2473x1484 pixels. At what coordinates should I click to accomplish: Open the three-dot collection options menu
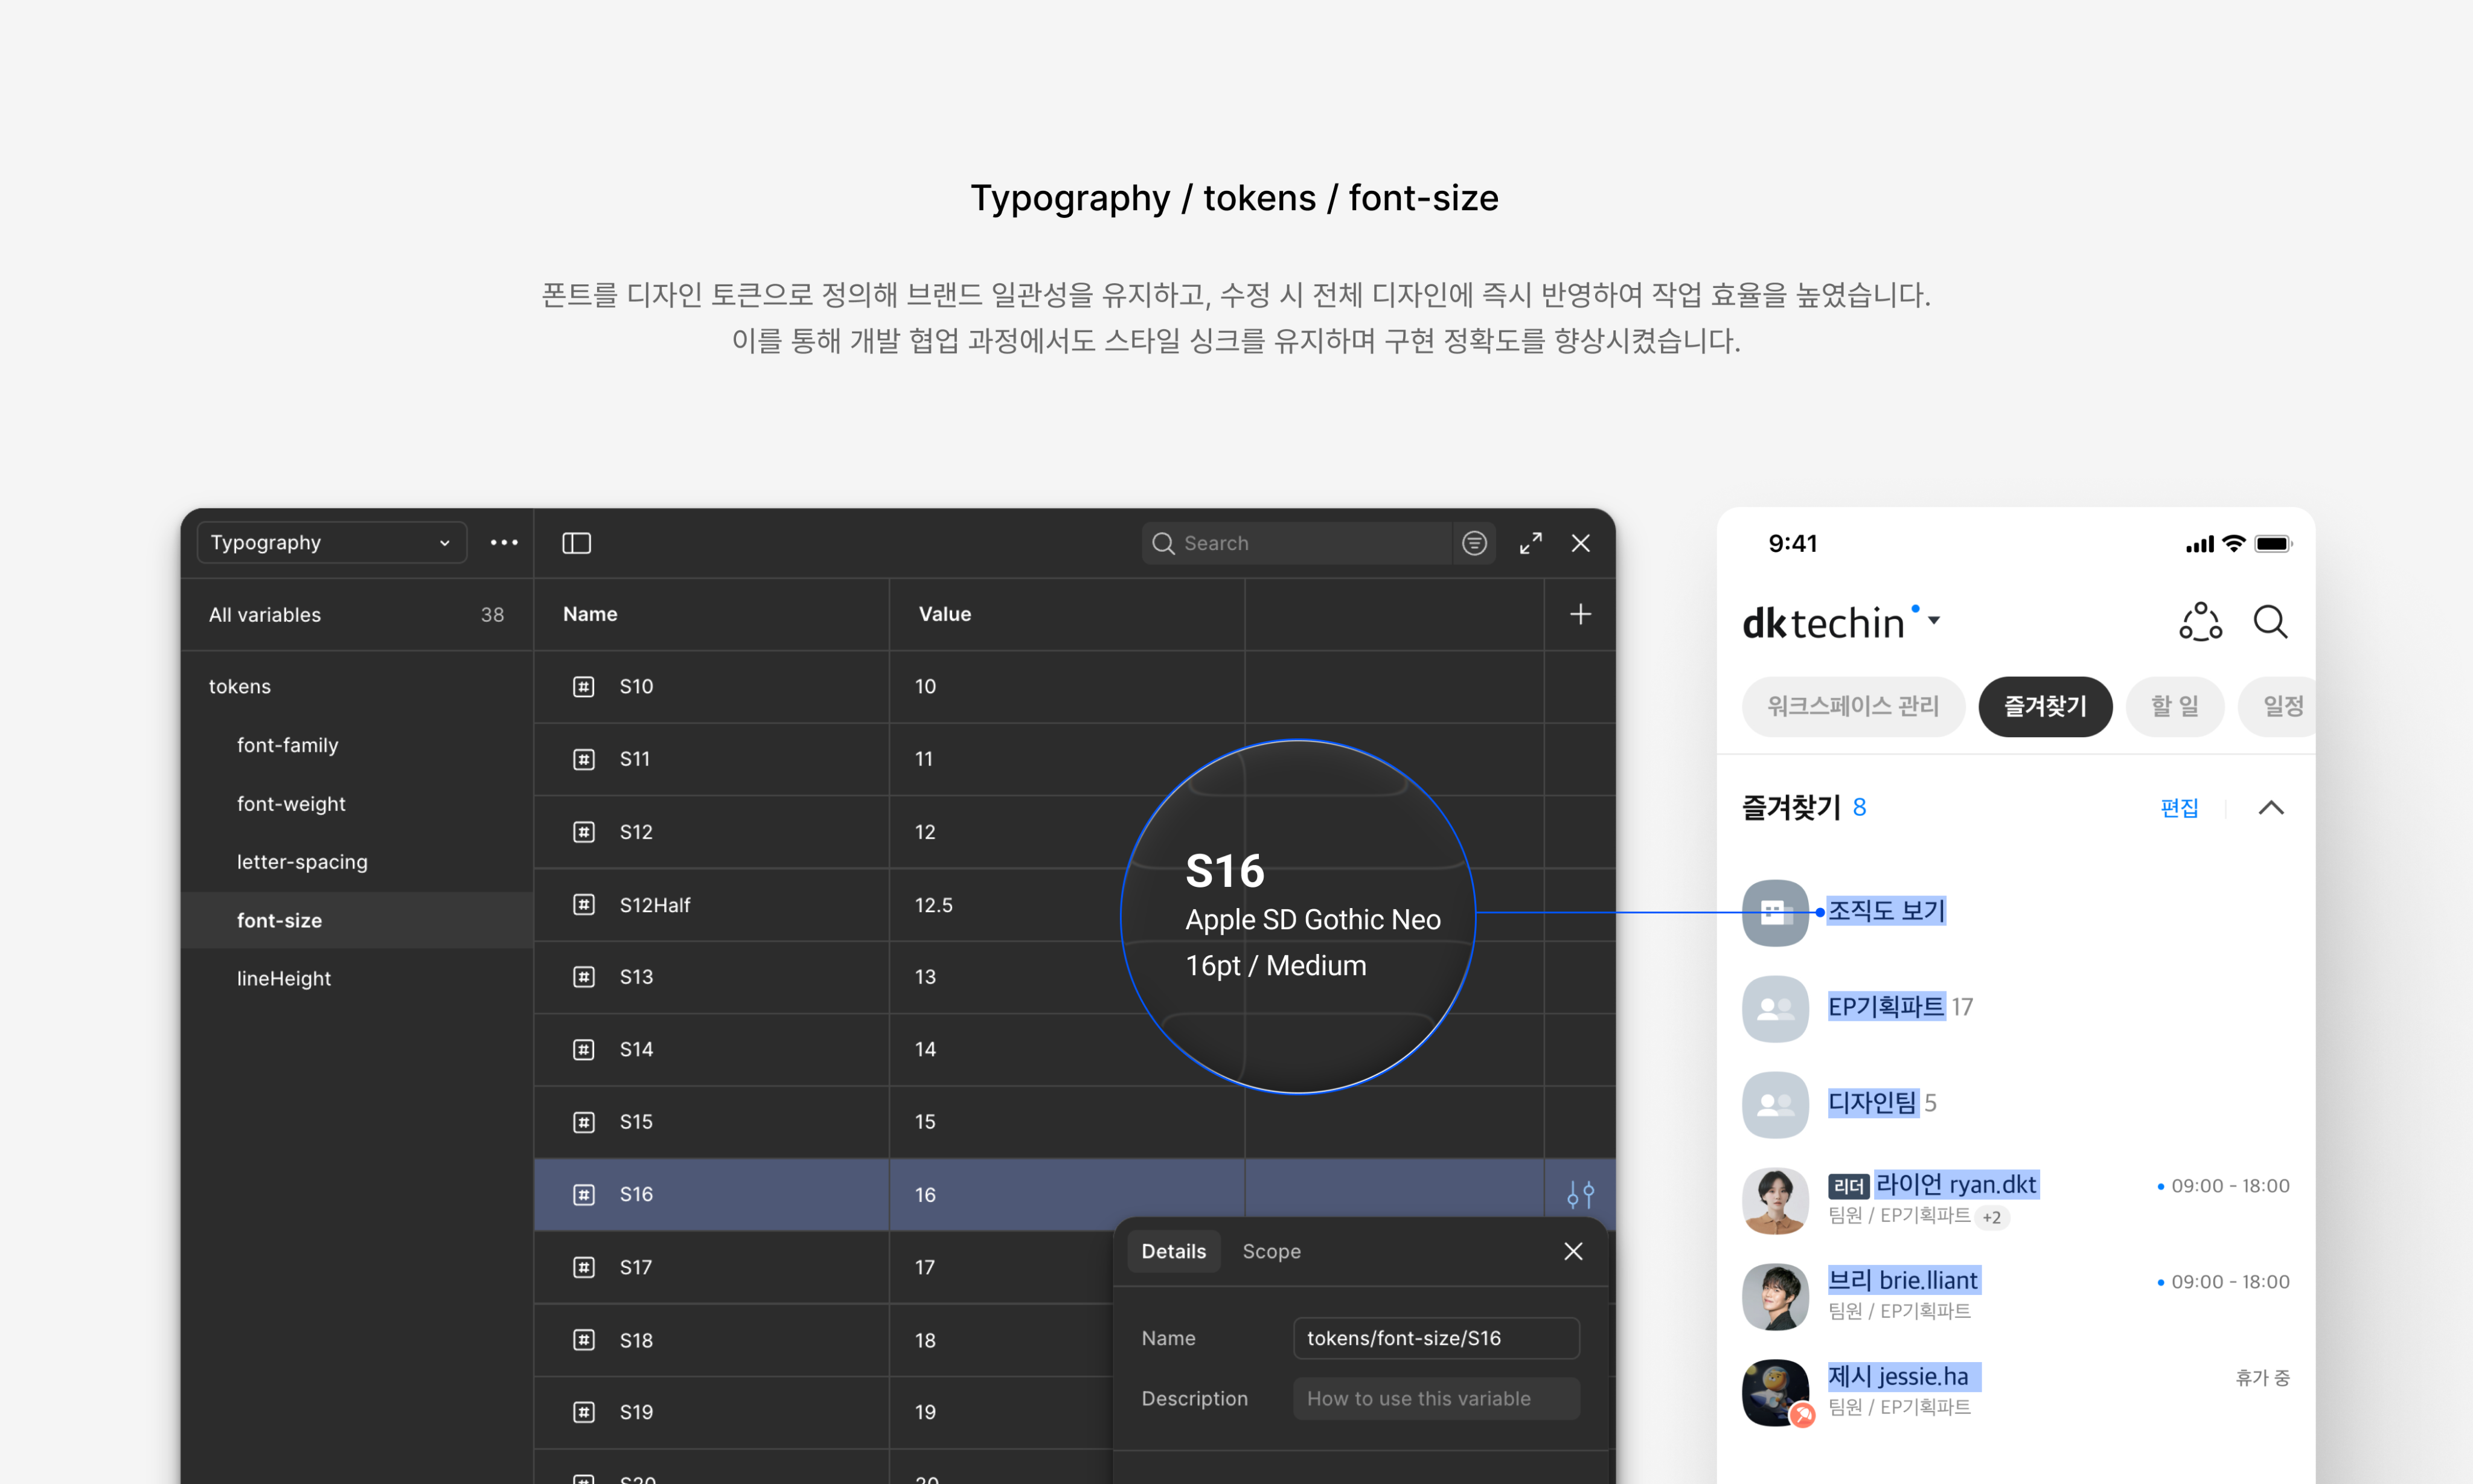[x=504, y=543]
